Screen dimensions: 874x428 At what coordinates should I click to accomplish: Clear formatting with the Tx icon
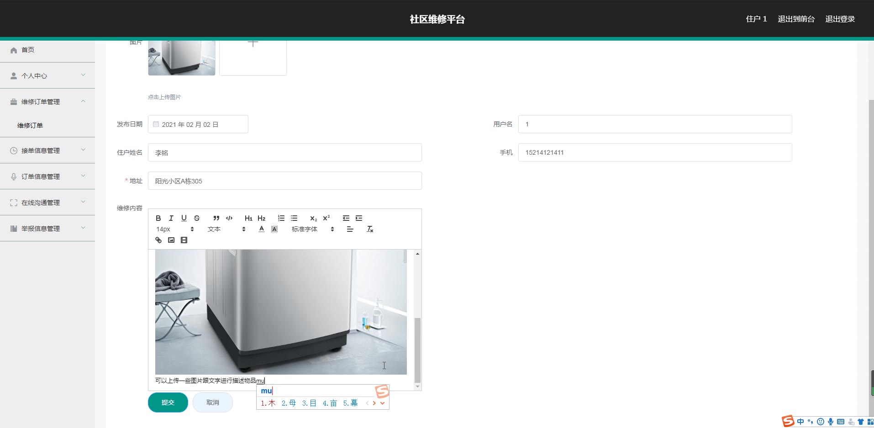pos(370,229)
